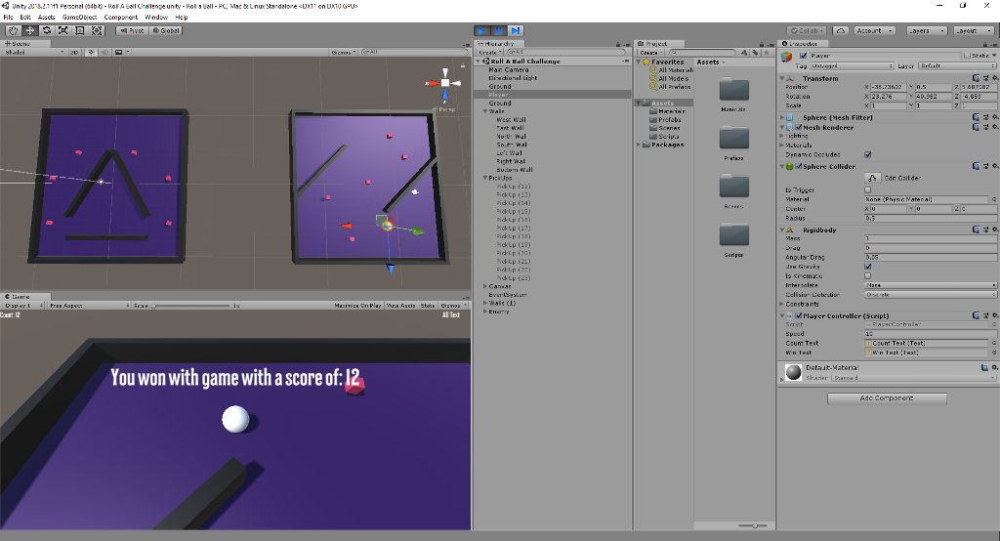Open the File menu
Viewport: 1000px width, 541px height.
[8, 18]
